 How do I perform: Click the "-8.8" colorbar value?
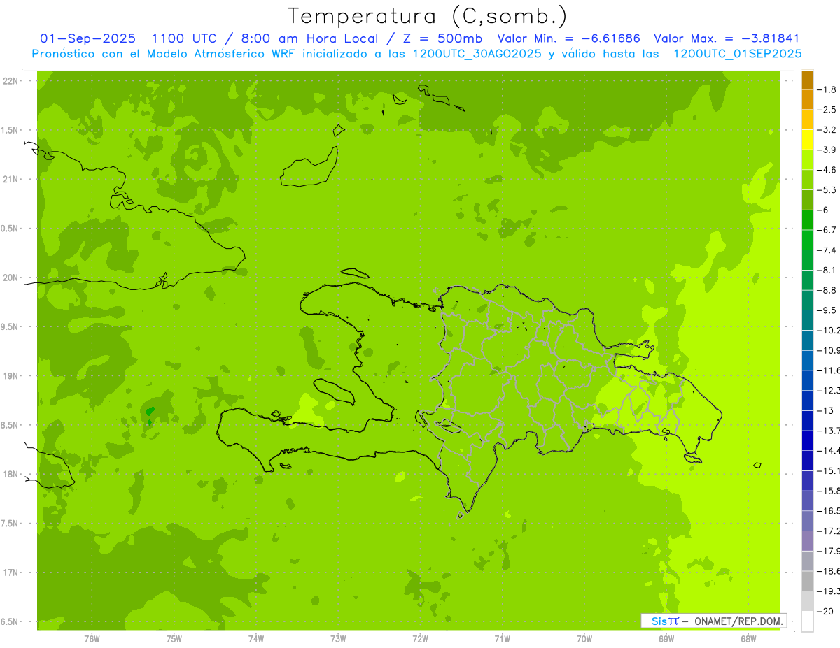tap(827, 290)
